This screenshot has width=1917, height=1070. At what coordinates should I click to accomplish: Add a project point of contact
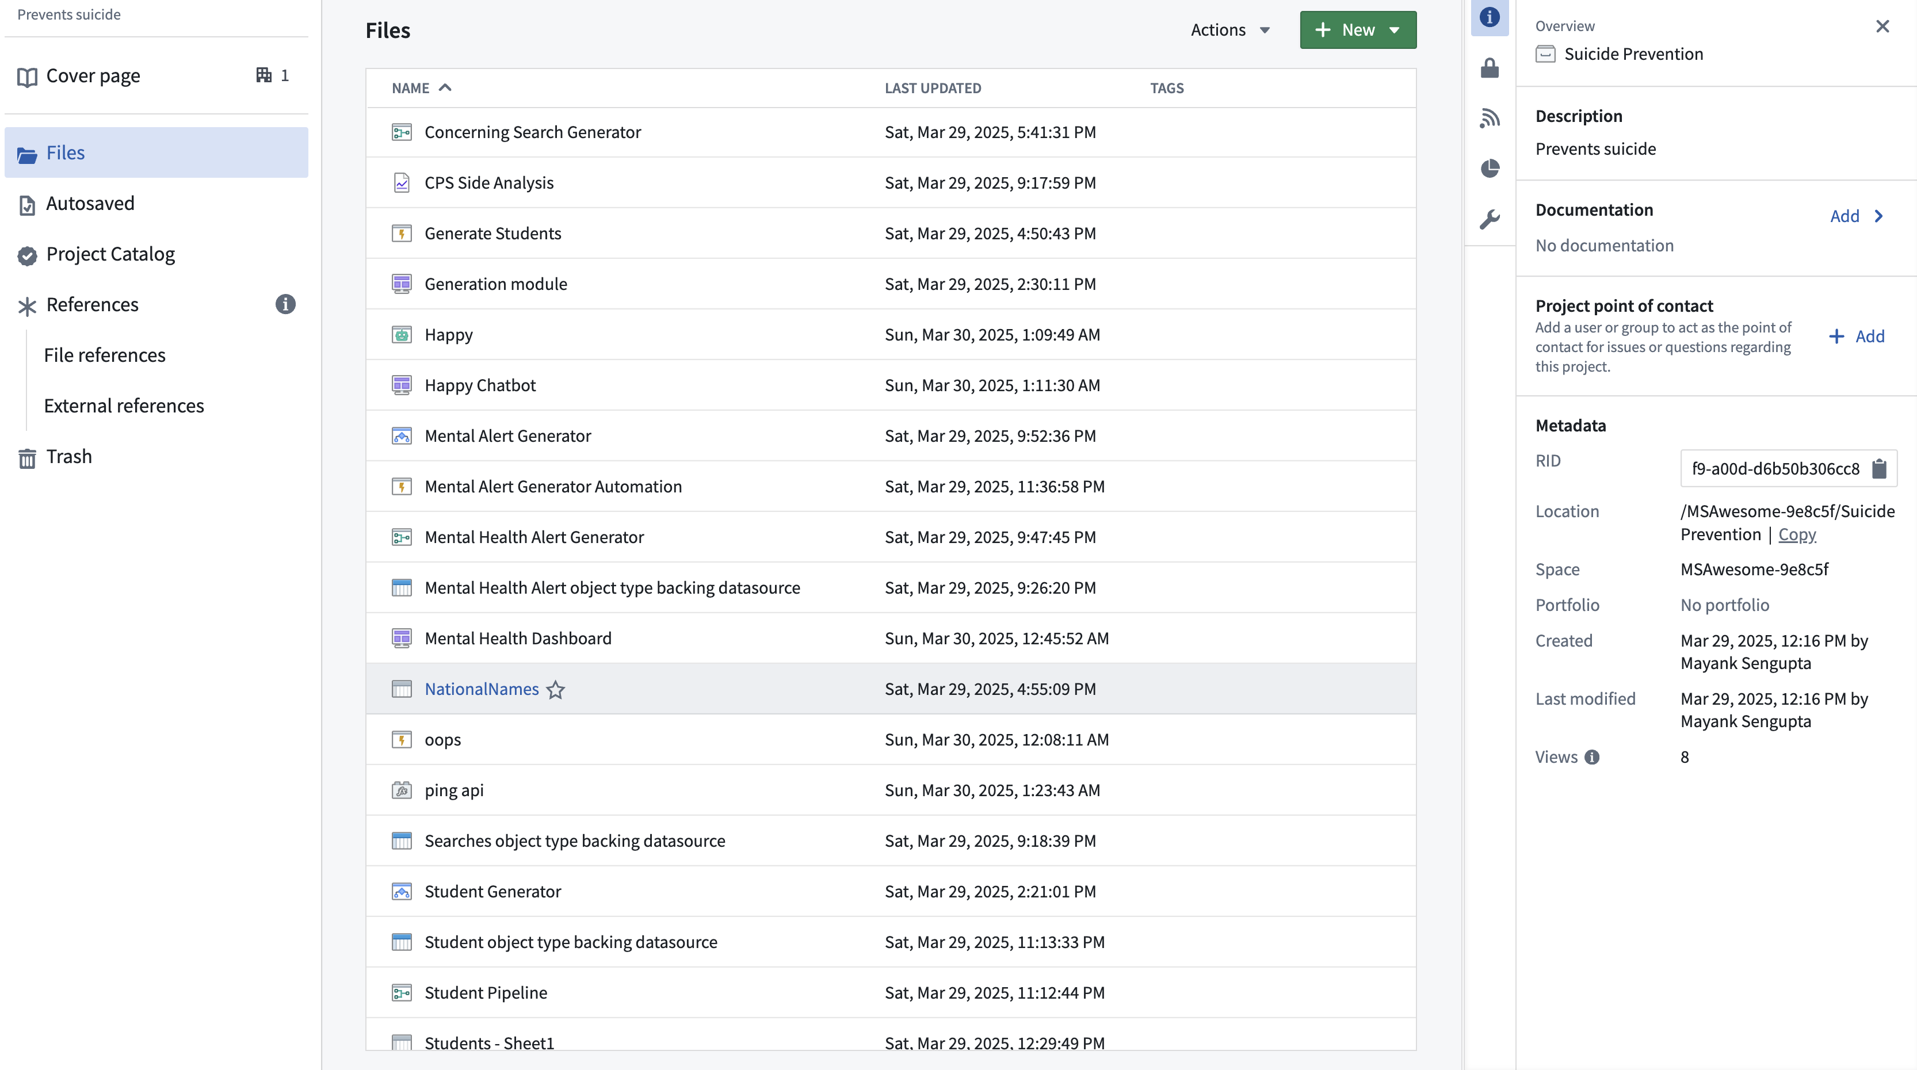pos(1857,337)
